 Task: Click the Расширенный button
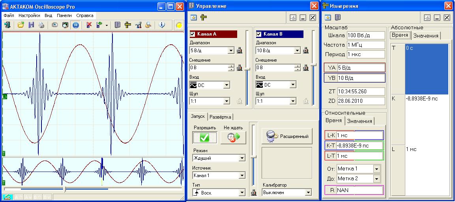[287, 136]
